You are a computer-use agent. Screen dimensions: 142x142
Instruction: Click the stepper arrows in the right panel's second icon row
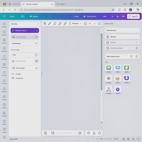[x=137, y=42]
